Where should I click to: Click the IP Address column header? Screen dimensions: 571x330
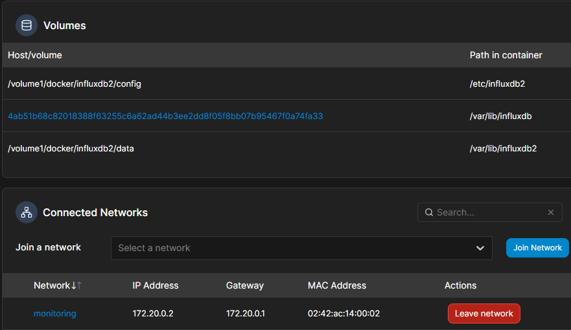[x=156, y=285]
